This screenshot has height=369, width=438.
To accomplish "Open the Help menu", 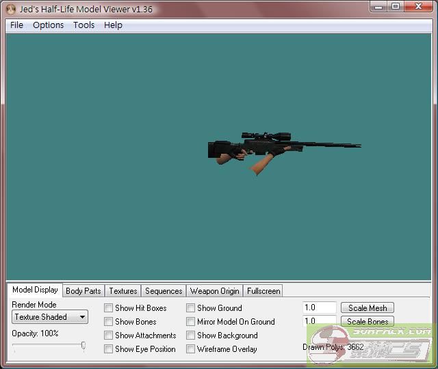I will (x=113, y=25).
